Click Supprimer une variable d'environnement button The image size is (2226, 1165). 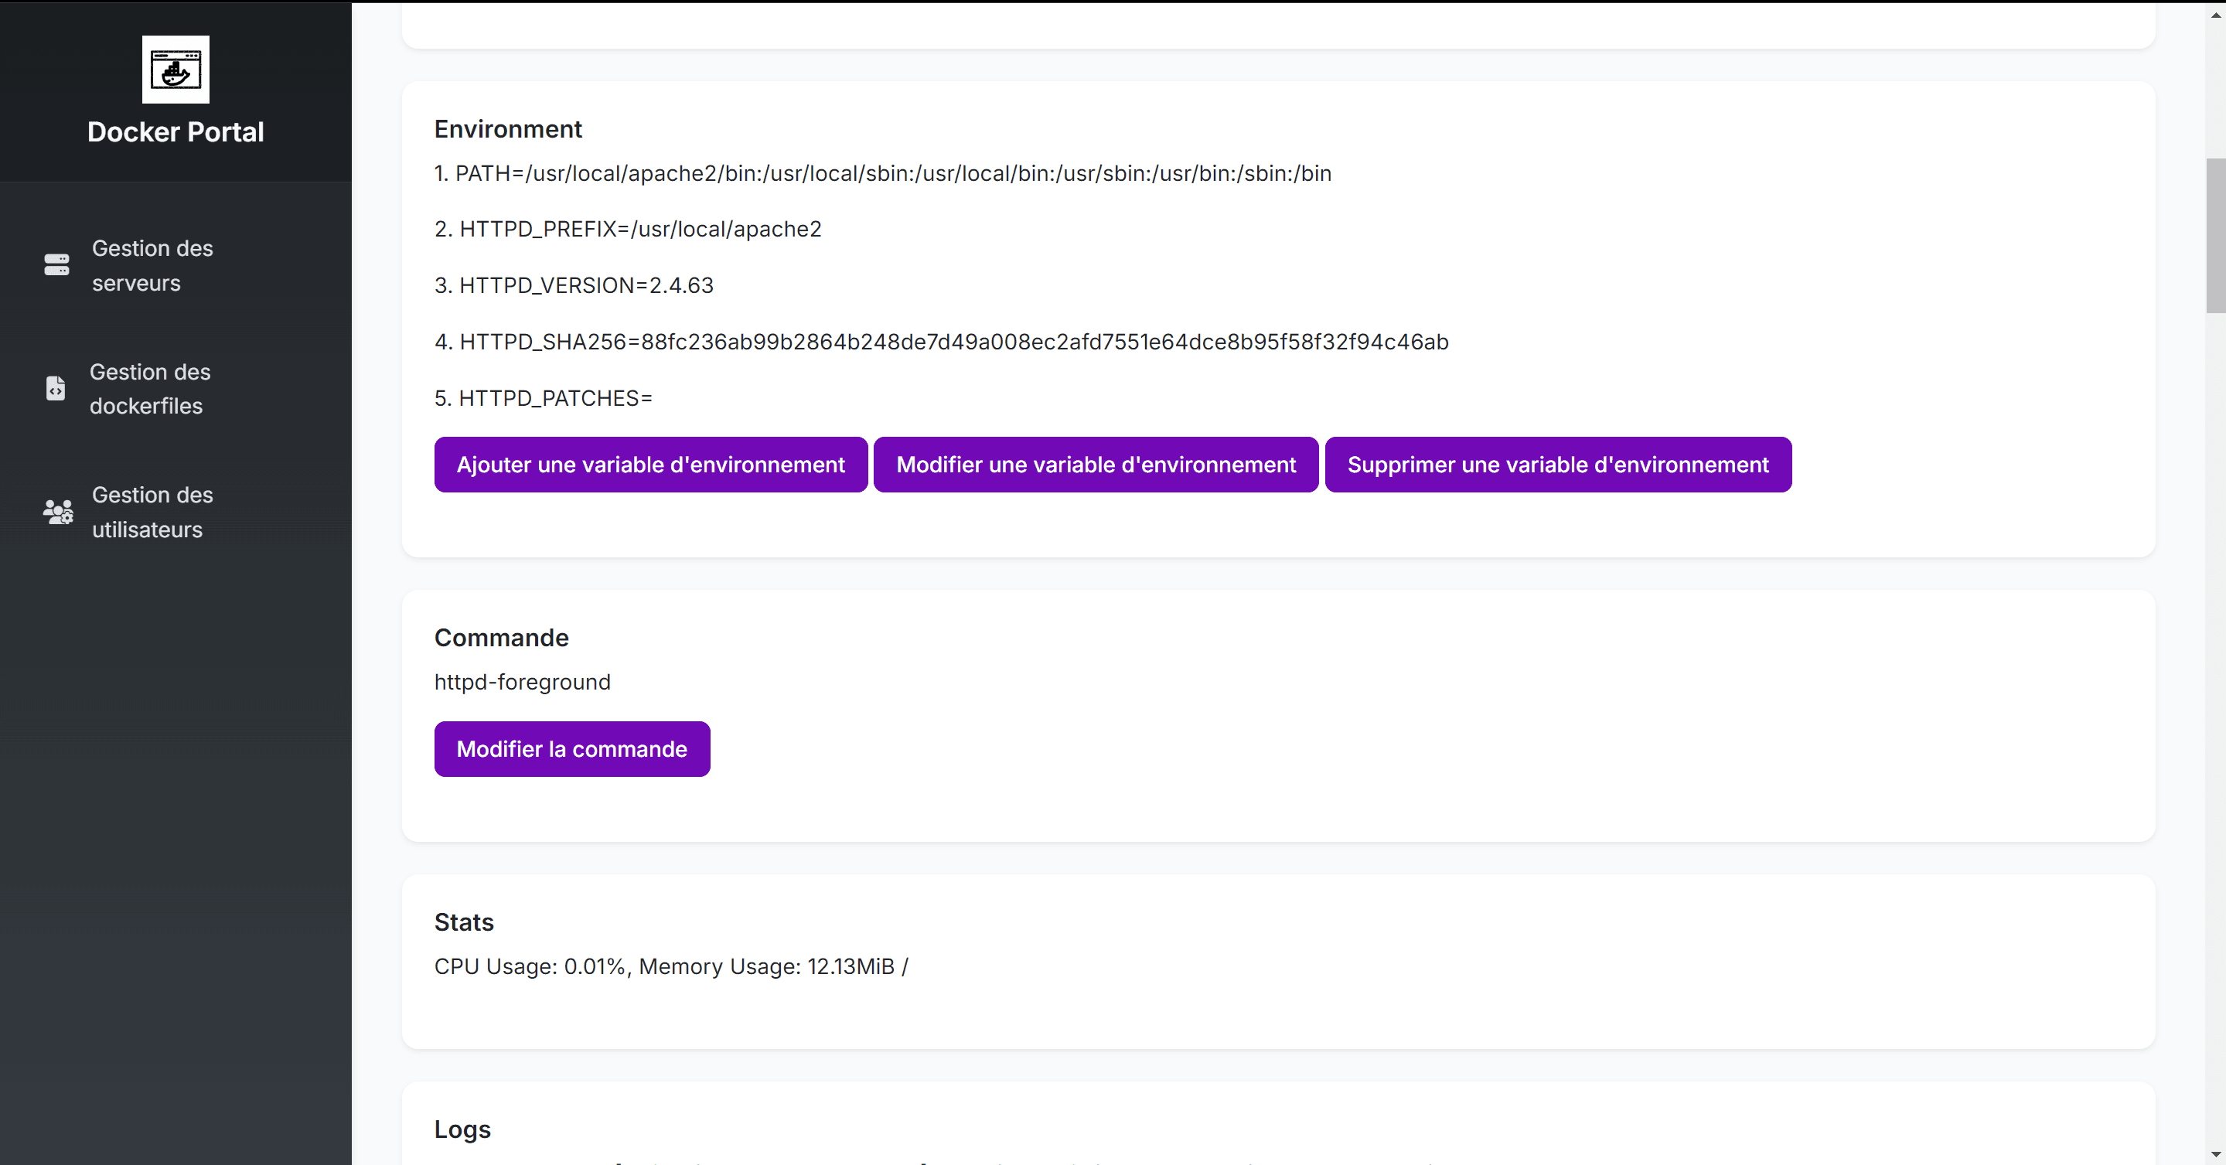pos(1558,464)
